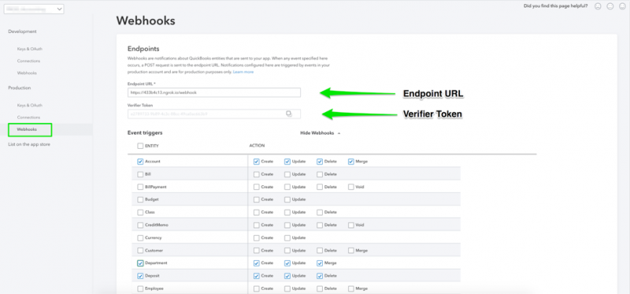Enable Create for the CreditMemo row
Screen dimensions: 630x294
coord(257,225)
